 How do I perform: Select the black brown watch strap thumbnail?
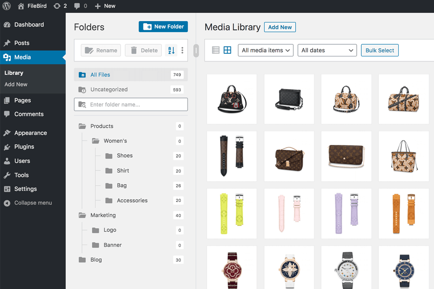pyautogui.click(x=231, y=156)
